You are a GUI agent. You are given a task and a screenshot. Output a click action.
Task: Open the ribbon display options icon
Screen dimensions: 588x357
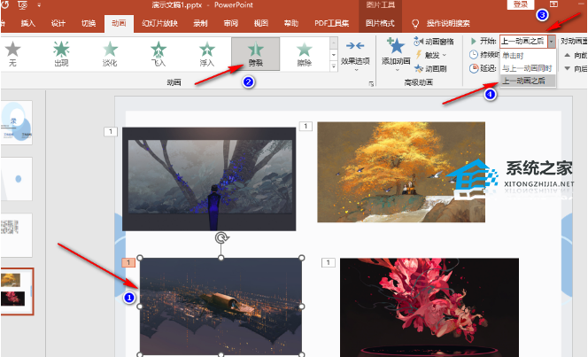coord(553,4)
